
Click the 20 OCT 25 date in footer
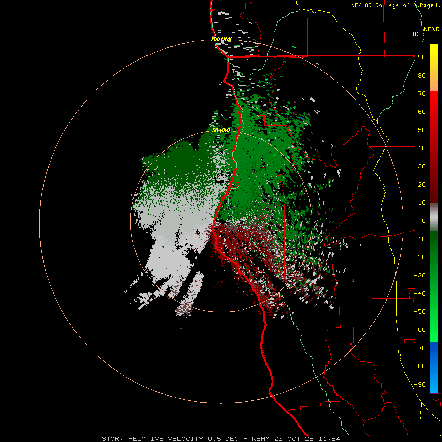pos(294,439)
